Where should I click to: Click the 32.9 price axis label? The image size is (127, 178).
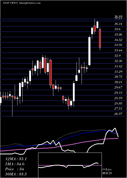coord(117,56)
